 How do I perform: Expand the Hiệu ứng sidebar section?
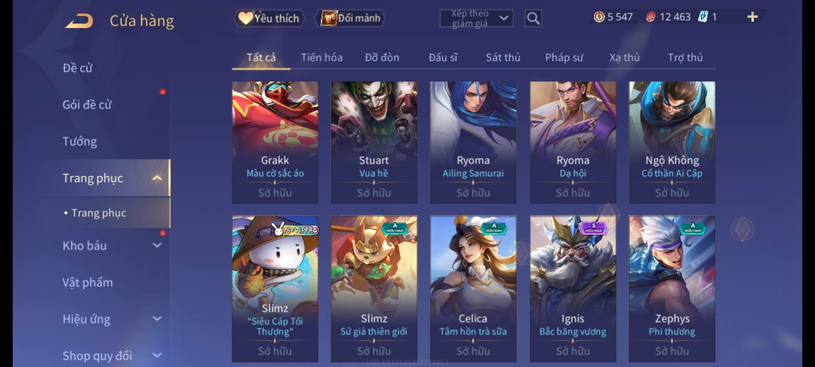click(x=157, y=318)
